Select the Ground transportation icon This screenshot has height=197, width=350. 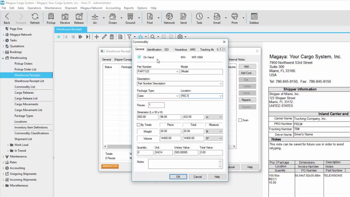[130, 18]
